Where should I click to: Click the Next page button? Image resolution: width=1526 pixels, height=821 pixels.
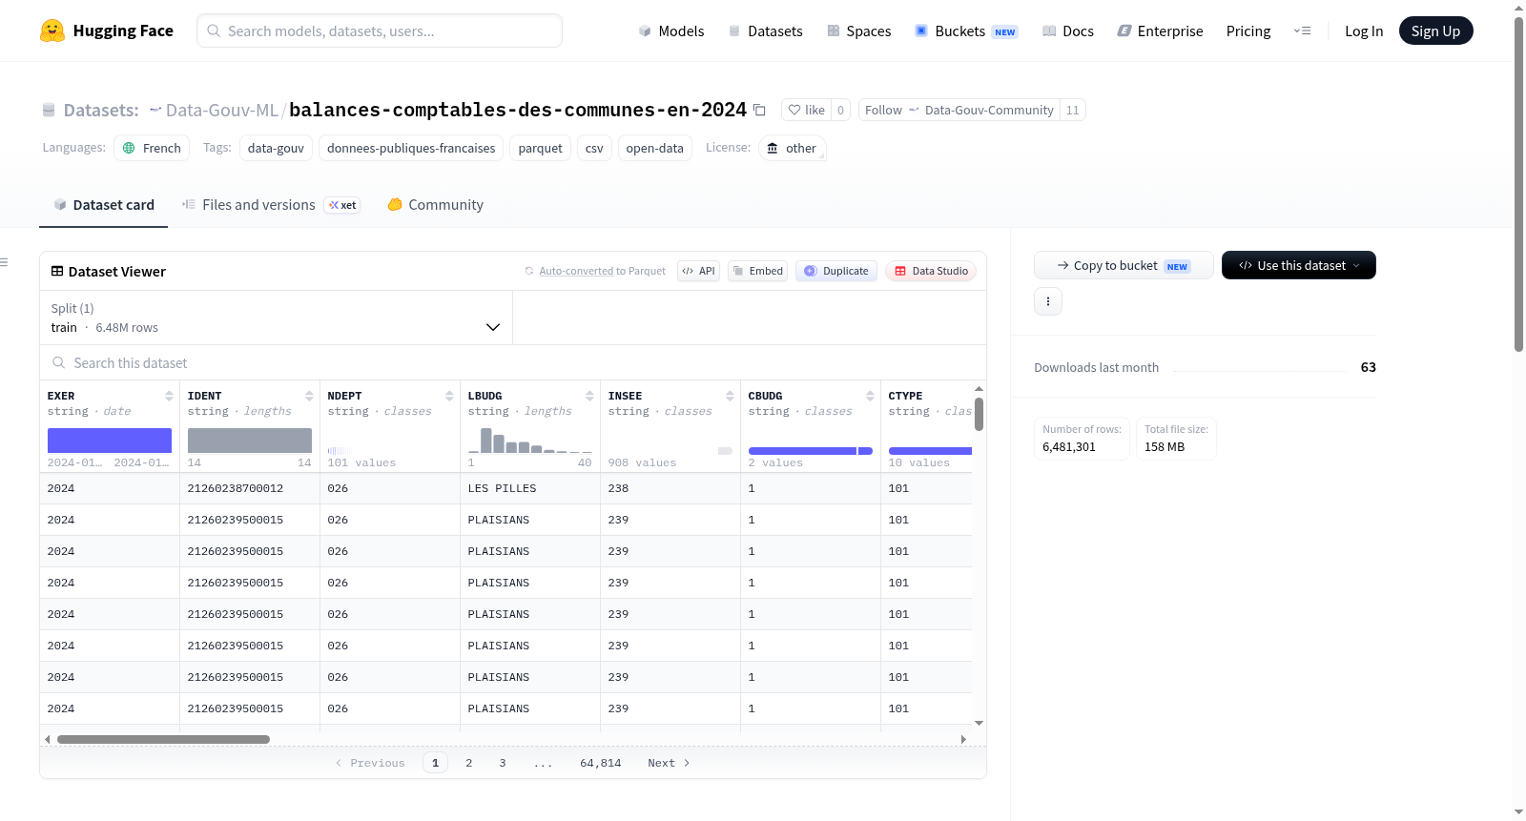[669, 763]
